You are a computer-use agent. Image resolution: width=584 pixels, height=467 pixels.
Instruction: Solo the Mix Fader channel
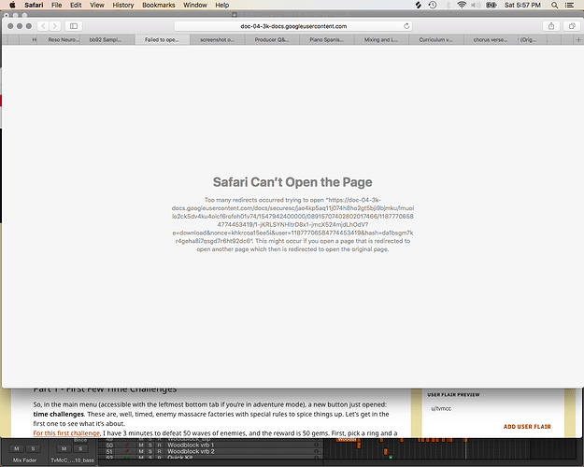[33, 448]
